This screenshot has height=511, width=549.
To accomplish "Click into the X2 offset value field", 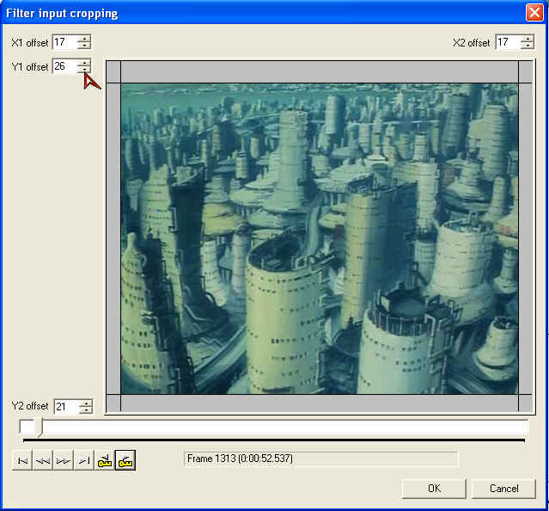I will pos(508,42).
